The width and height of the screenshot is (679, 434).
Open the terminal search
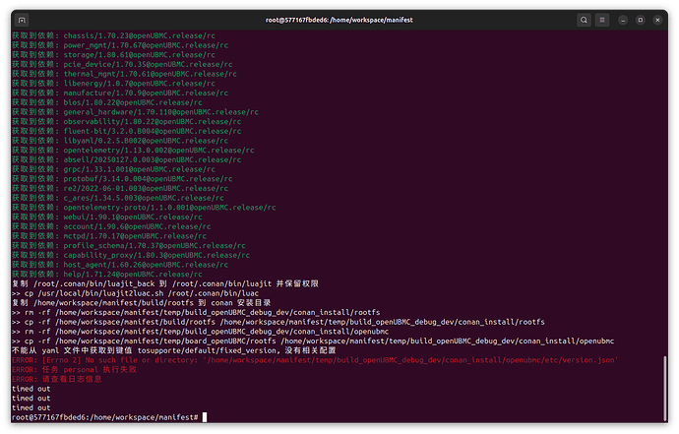click(584, 20)
